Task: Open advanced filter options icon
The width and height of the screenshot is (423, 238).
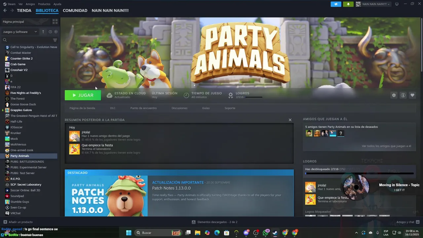Action: click(x=55, y=40)
